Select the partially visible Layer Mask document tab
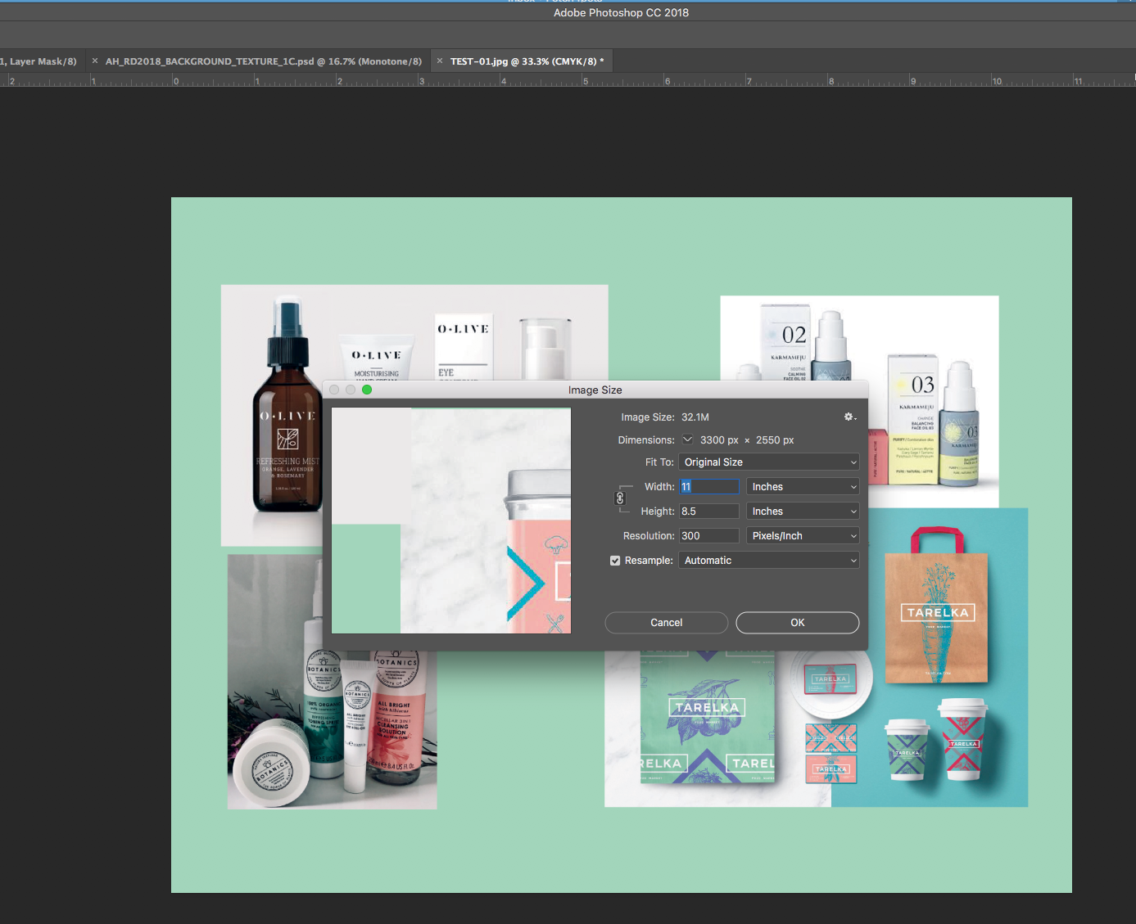Image resolution: width=1136 pixels, height=924 pixels. [x=37, y=61]
